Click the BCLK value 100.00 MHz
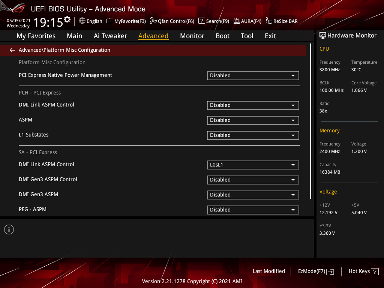This screenshot has height=288, width=384. tap(331, 90)
